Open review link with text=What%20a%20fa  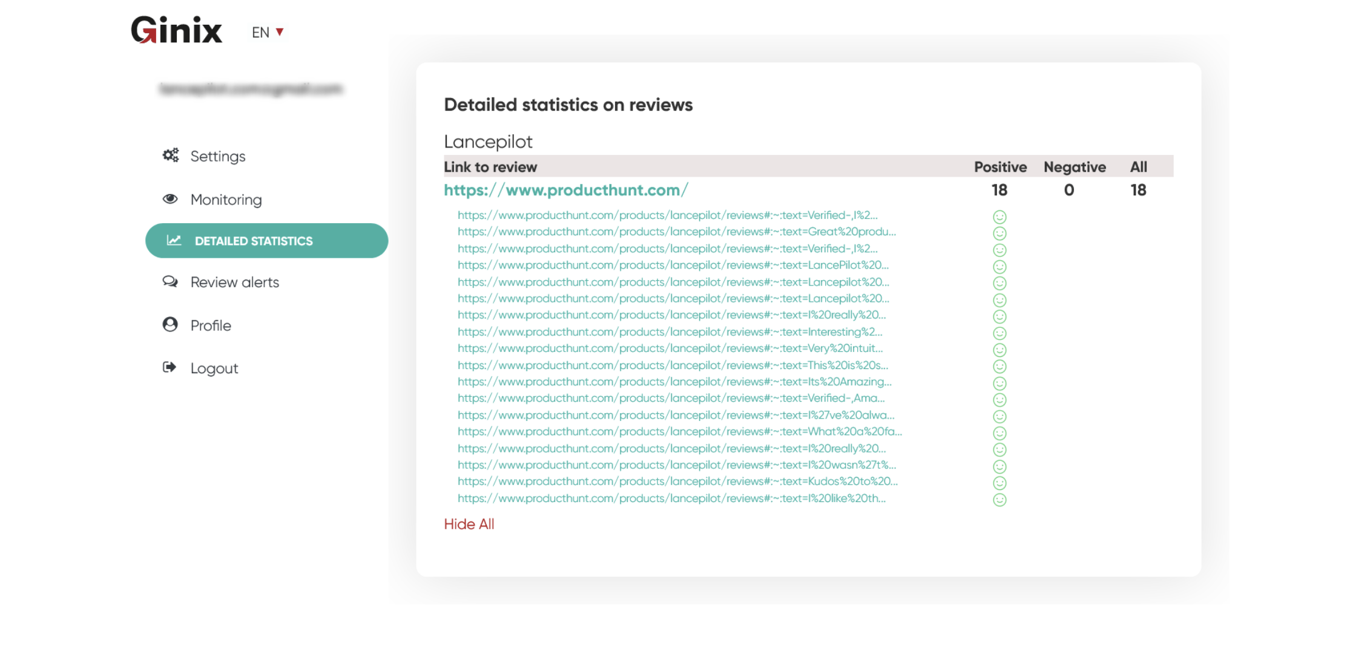click(x=680, y=431)
